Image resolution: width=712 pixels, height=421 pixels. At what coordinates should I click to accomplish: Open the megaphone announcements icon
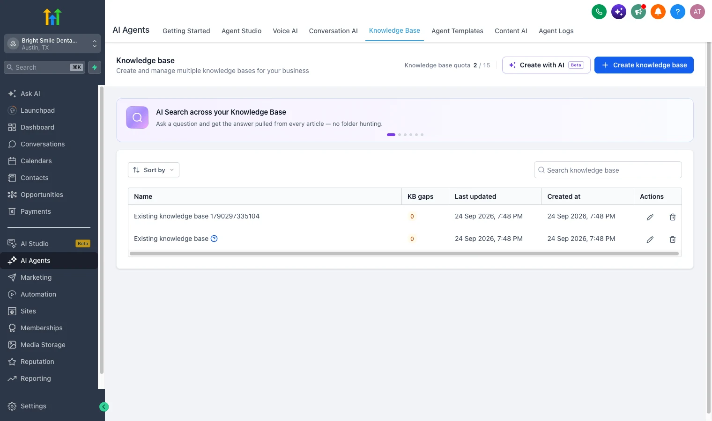tap(638, 12)
